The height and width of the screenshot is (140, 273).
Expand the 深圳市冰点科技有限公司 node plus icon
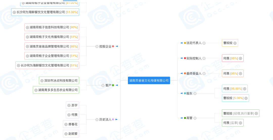pyautogui.click(x=42, y=81)
